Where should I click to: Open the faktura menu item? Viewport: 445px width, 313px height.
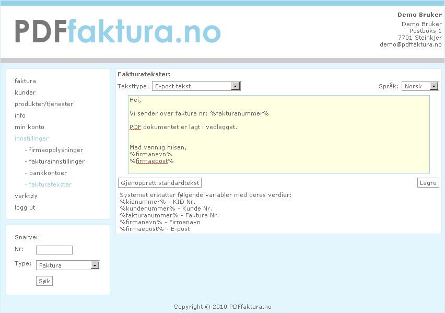pos(25,81)
